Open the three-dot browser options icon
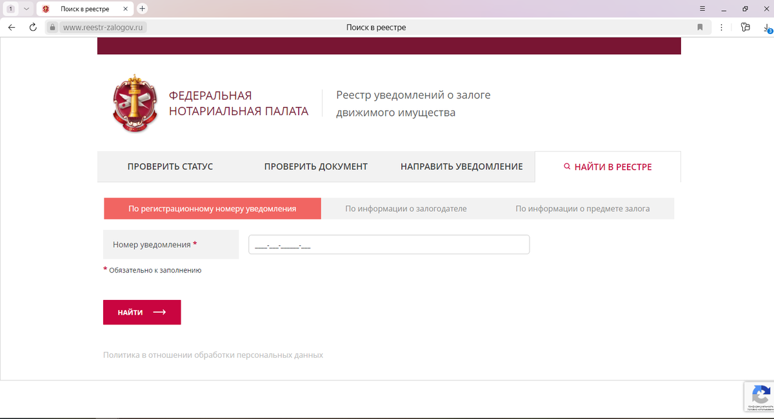Viewport: 774px width, 419px height. pyautogui.click(x=721, y=27)
